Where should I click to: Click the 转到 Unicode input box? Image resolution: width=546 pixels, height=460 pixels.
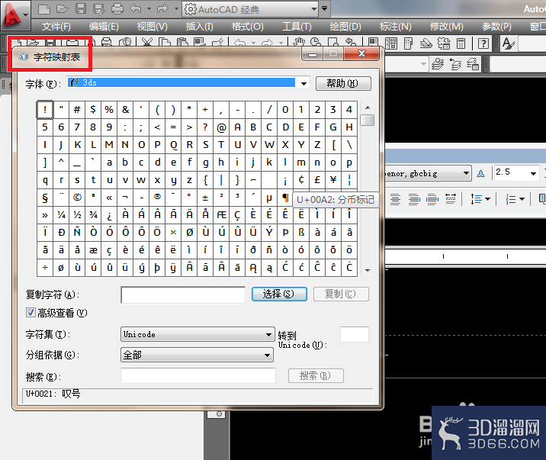[x=355, y=335]
